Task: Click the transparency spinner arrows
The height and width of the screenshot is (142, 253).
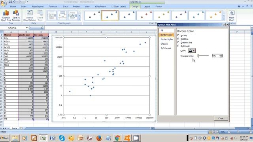Action: [x=221, y=56]
